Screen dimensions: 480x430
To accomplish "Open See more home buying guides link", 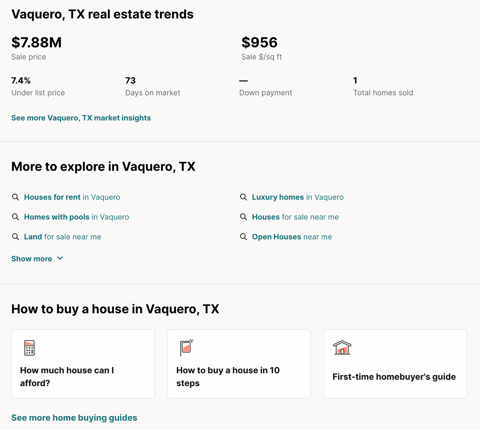I will coord(74,418).
